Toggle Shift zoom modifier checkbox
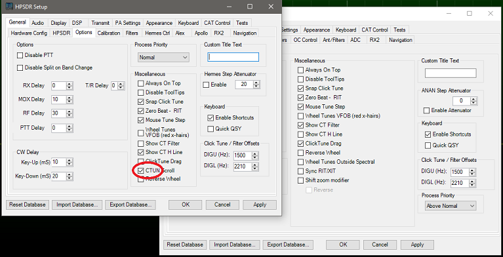 pyautogui.click(x=300, y=180)
